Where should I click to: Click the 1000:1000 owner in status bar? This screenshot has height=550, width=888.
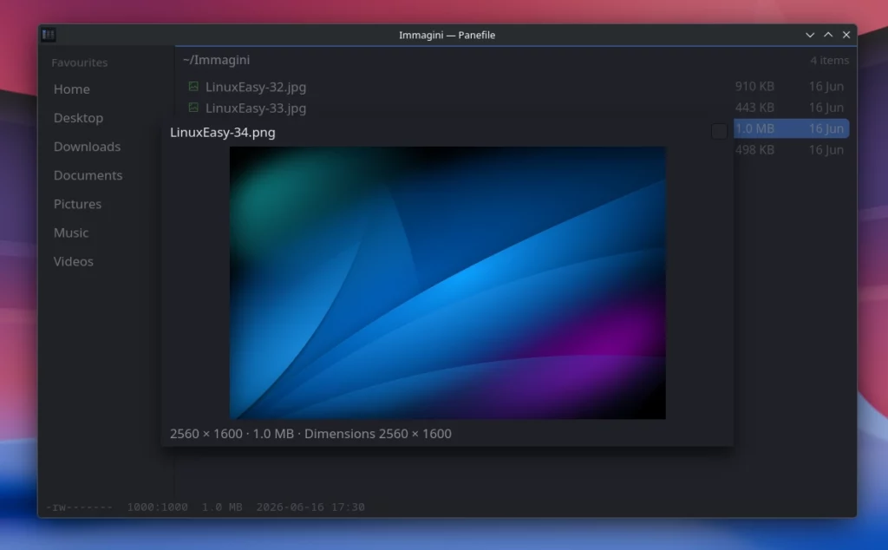coord(158,507)
